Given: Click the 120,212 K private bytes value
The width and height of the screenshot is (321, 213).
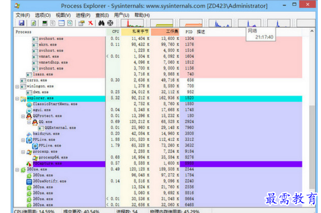Looking at the screenshot, I should (x=139, y=122).
